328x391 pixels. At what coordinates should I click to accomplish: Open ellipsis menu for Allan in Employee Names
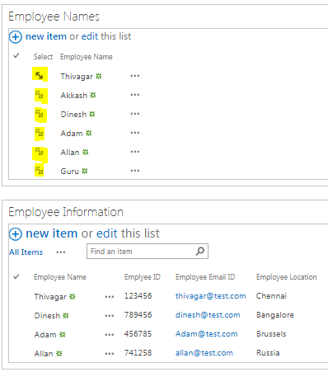click(x=135, y=152)
